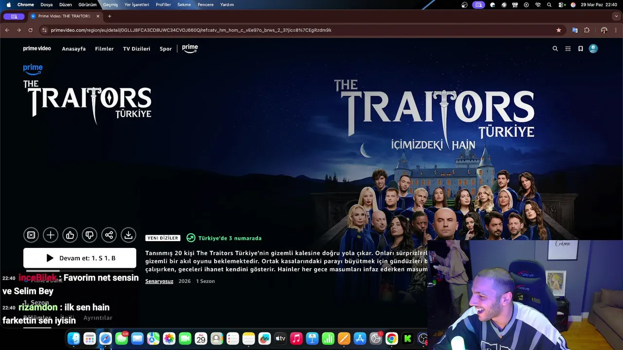Click the Prime logo next to Spor

point(190,49)
